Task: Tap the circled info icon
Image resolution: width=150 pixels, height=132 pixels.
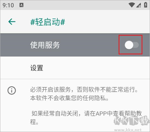Action: [12, 90]
